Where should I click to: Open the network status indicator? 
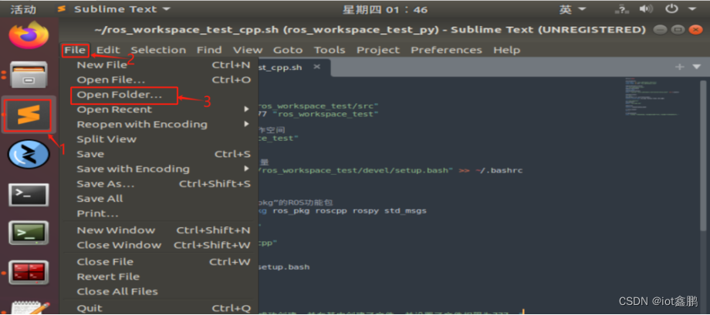point(621,9)
